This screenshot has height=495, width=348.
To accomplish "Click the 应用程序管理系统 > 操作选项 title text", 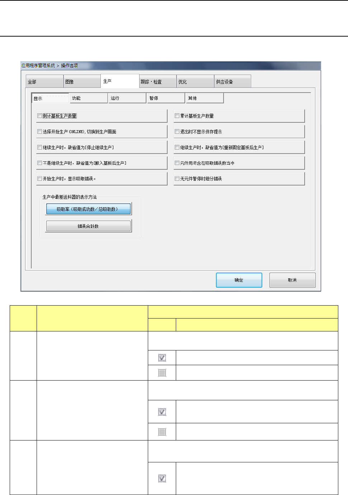I will point(50,66).
